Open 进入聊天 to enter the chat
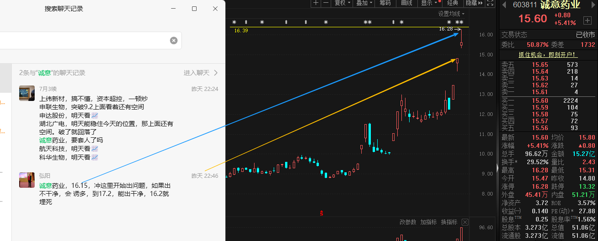The width and height of the screenshot is (598, 241). pos(201,73)
